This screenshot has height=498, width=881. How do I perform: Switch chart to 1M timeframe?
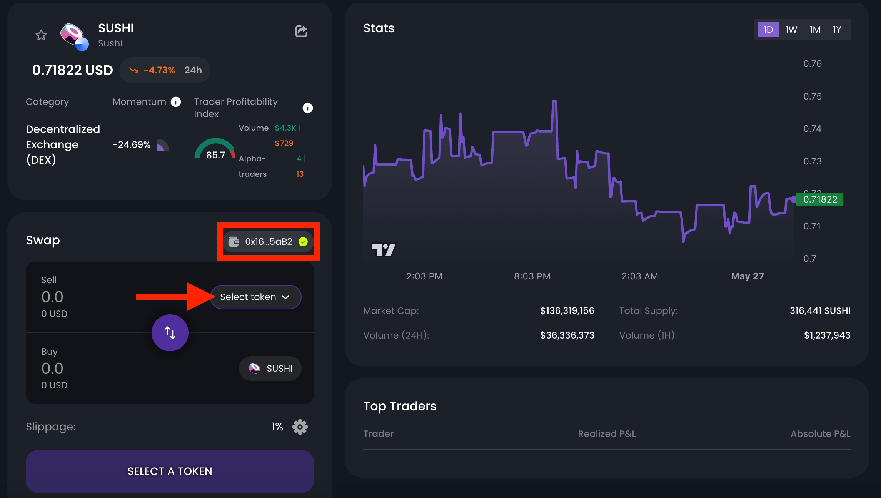[x=815, y=30]
